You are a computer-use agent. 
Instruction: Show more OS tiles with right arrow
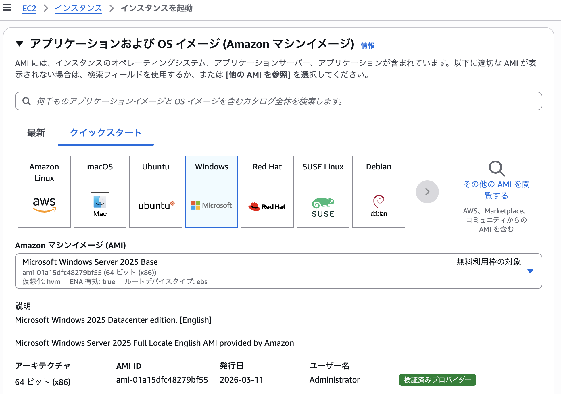tap(427, 192)
